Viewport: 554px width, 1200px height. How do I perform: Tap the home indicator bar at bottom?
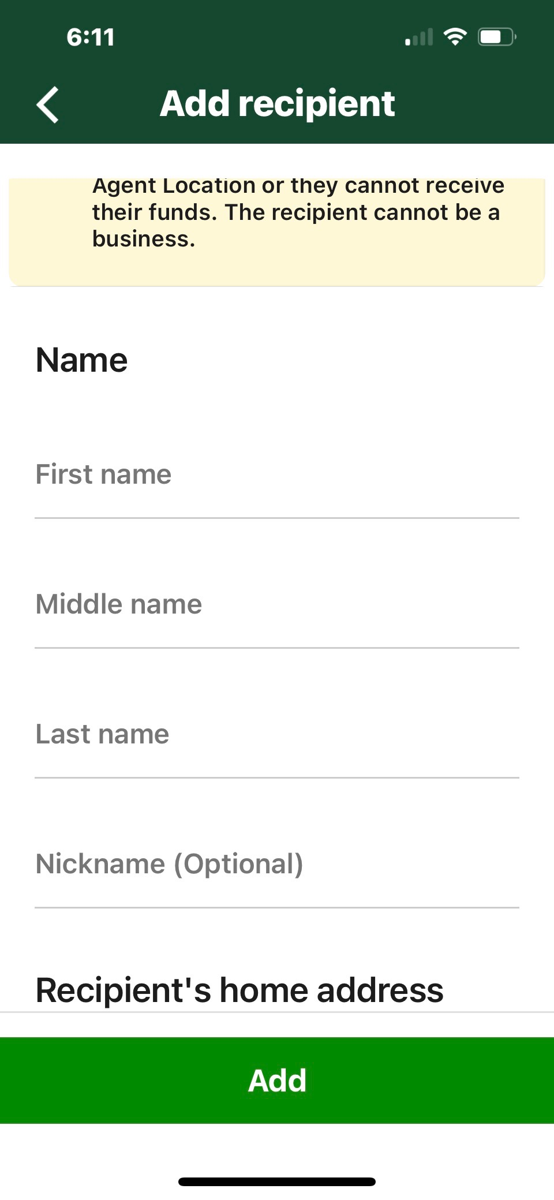pyautogui.click(x=277, y=1182)
